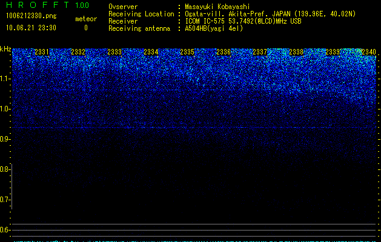Viewport: 381px width, 242px height.
Task: Click the 2335 time marker
Action: coord(187,52)
